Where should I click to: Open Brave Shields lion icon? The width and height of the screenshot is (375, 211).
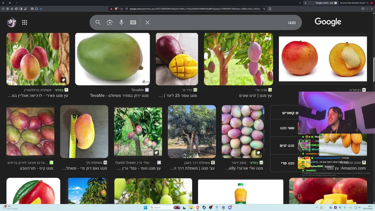coord(116,9)
